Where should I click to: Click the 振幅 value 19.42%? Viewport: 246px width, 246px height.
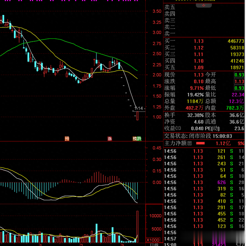coord(196,95)
